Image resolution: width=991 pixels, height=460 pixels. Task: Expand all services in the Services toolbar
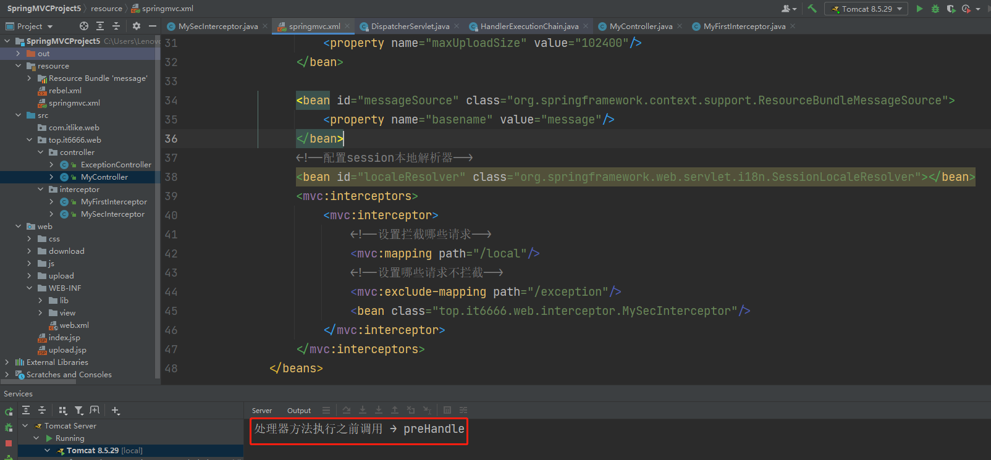pos(26,410)
